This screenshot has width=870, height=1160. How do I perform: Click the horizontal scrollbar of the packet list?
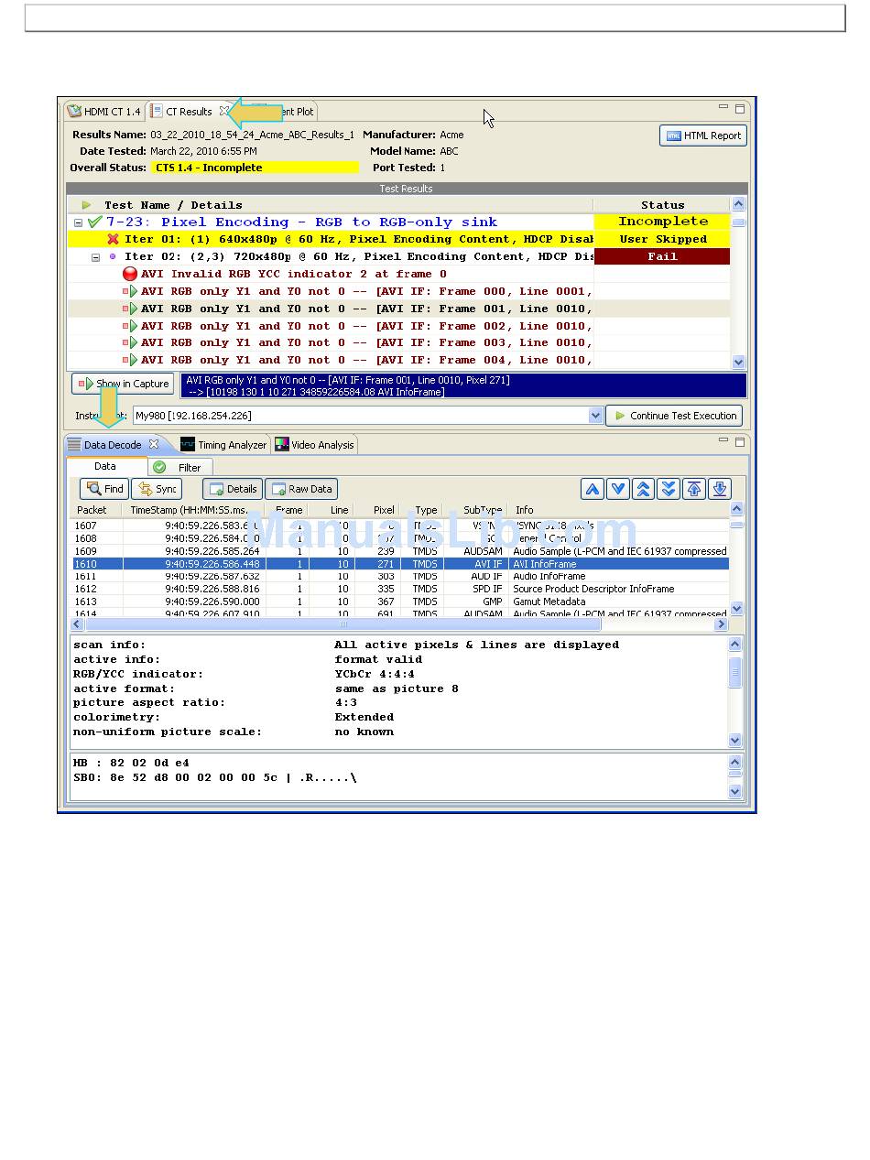tap(343, 624)
